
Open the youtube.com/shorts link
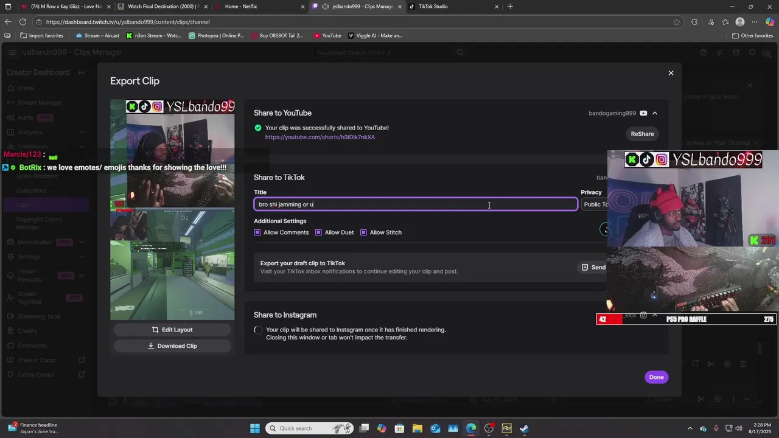coord(320,137)
